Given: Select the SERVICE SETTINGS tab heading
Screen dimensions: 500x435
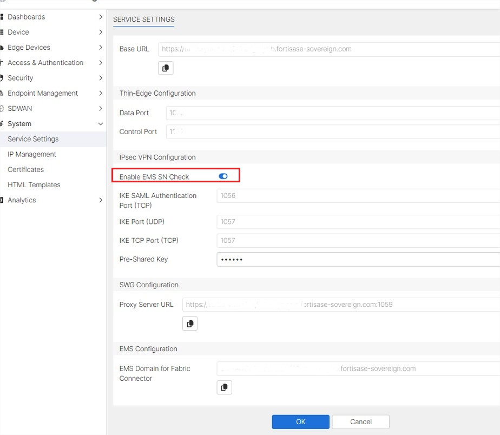Looking at the screenshot, I should click(144, 19).
